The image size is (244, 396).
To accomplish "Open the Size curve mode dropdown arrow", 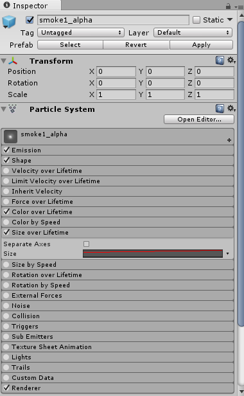I will tap(227, 253).
